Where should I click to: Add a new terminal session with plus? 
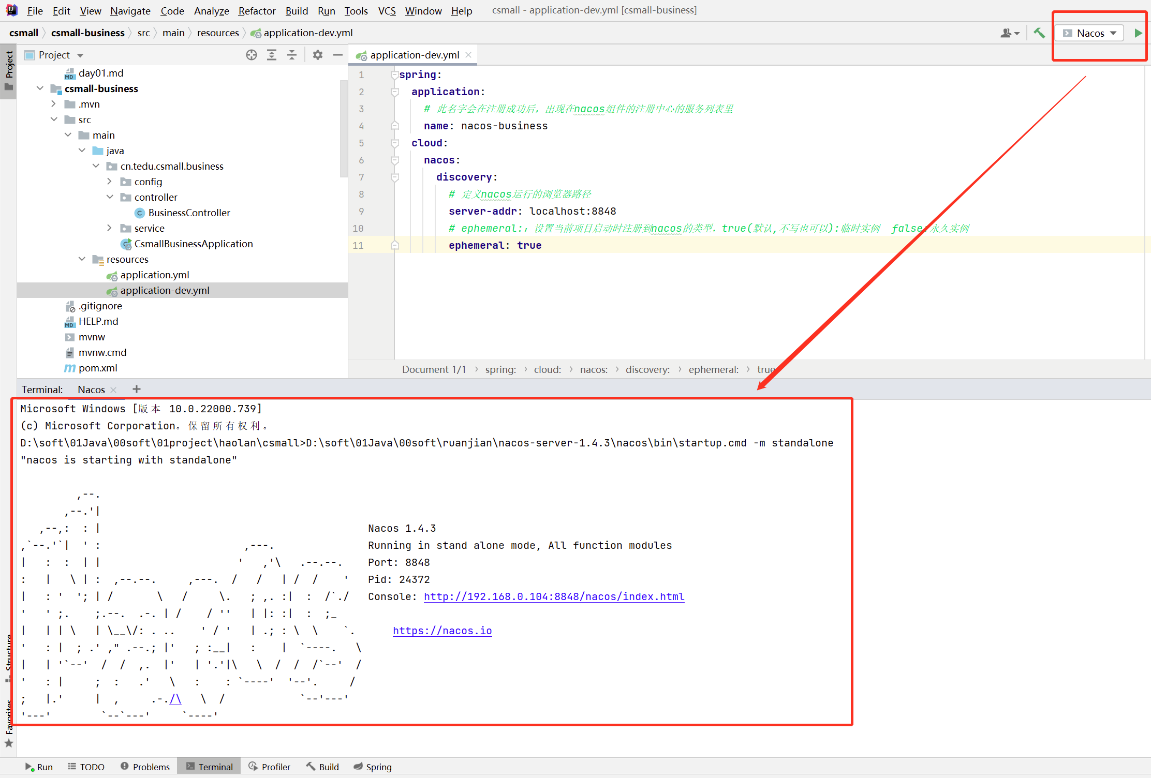(137, 389)
